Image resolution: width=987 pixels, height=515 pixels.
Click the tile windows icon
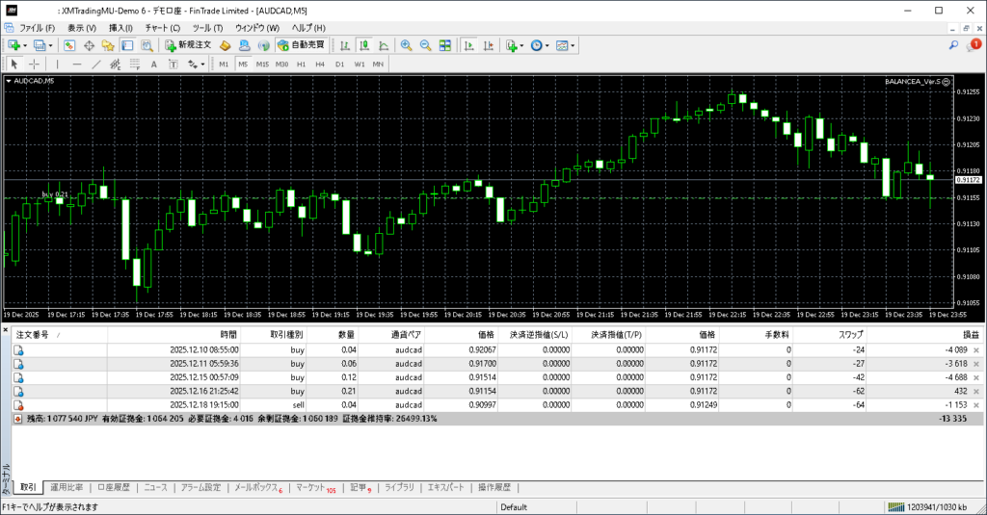pyautogui.click(x=445, y=45)
